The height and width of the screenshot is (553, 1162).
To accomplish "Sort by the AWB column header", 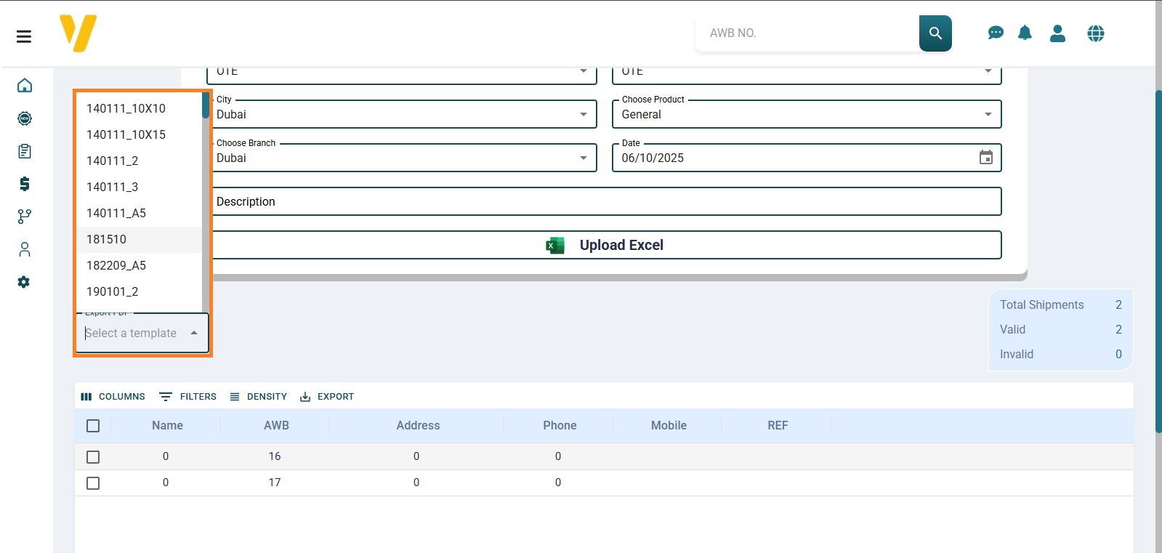I will pos(276,426).
